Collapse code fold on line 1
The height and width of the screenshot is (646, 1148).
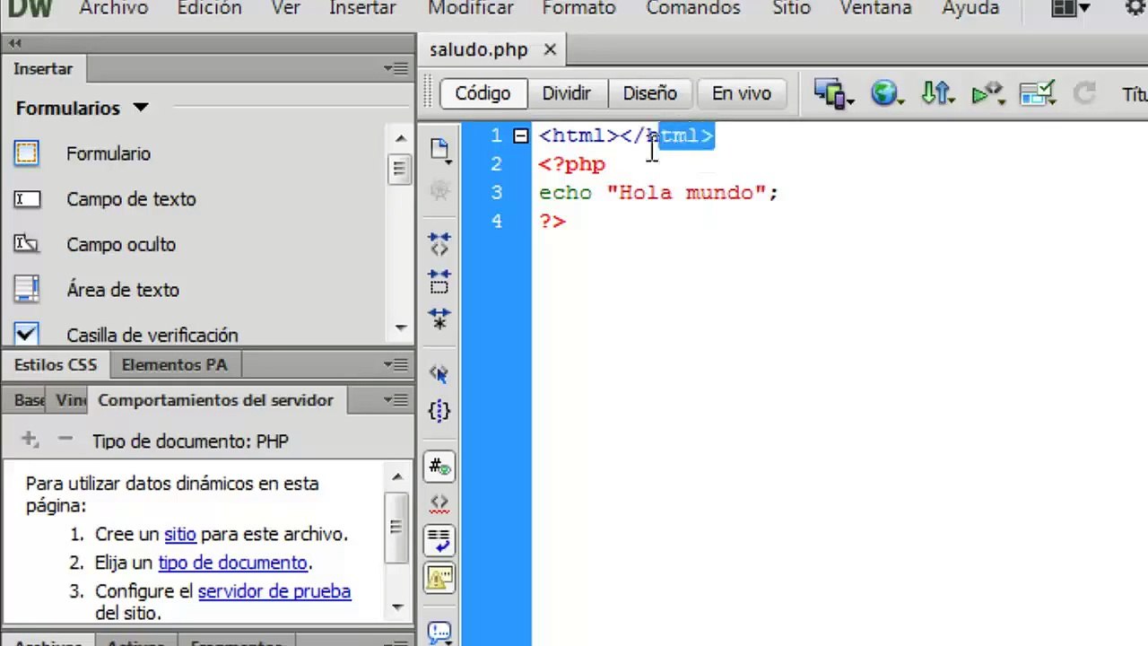[x=520, y=135]
